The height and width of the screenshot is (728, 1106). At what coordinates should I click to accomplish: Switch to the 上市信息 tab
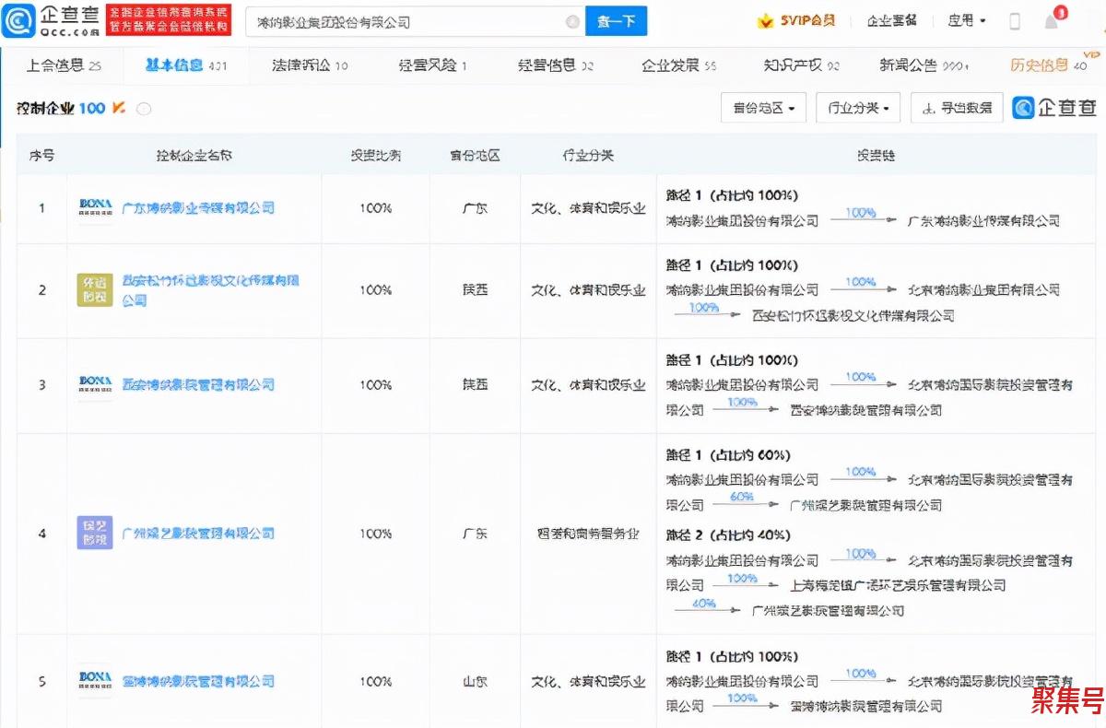[x=64, y=65]
